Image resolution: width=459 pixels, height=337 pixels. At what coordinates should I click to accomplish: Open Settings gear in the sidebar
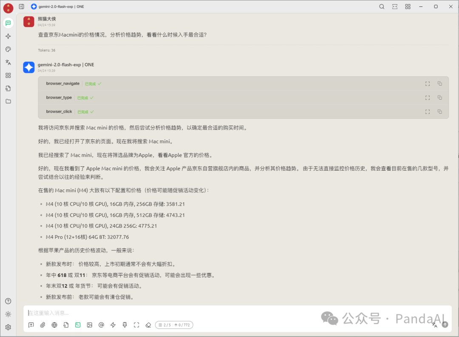point(8,327)
